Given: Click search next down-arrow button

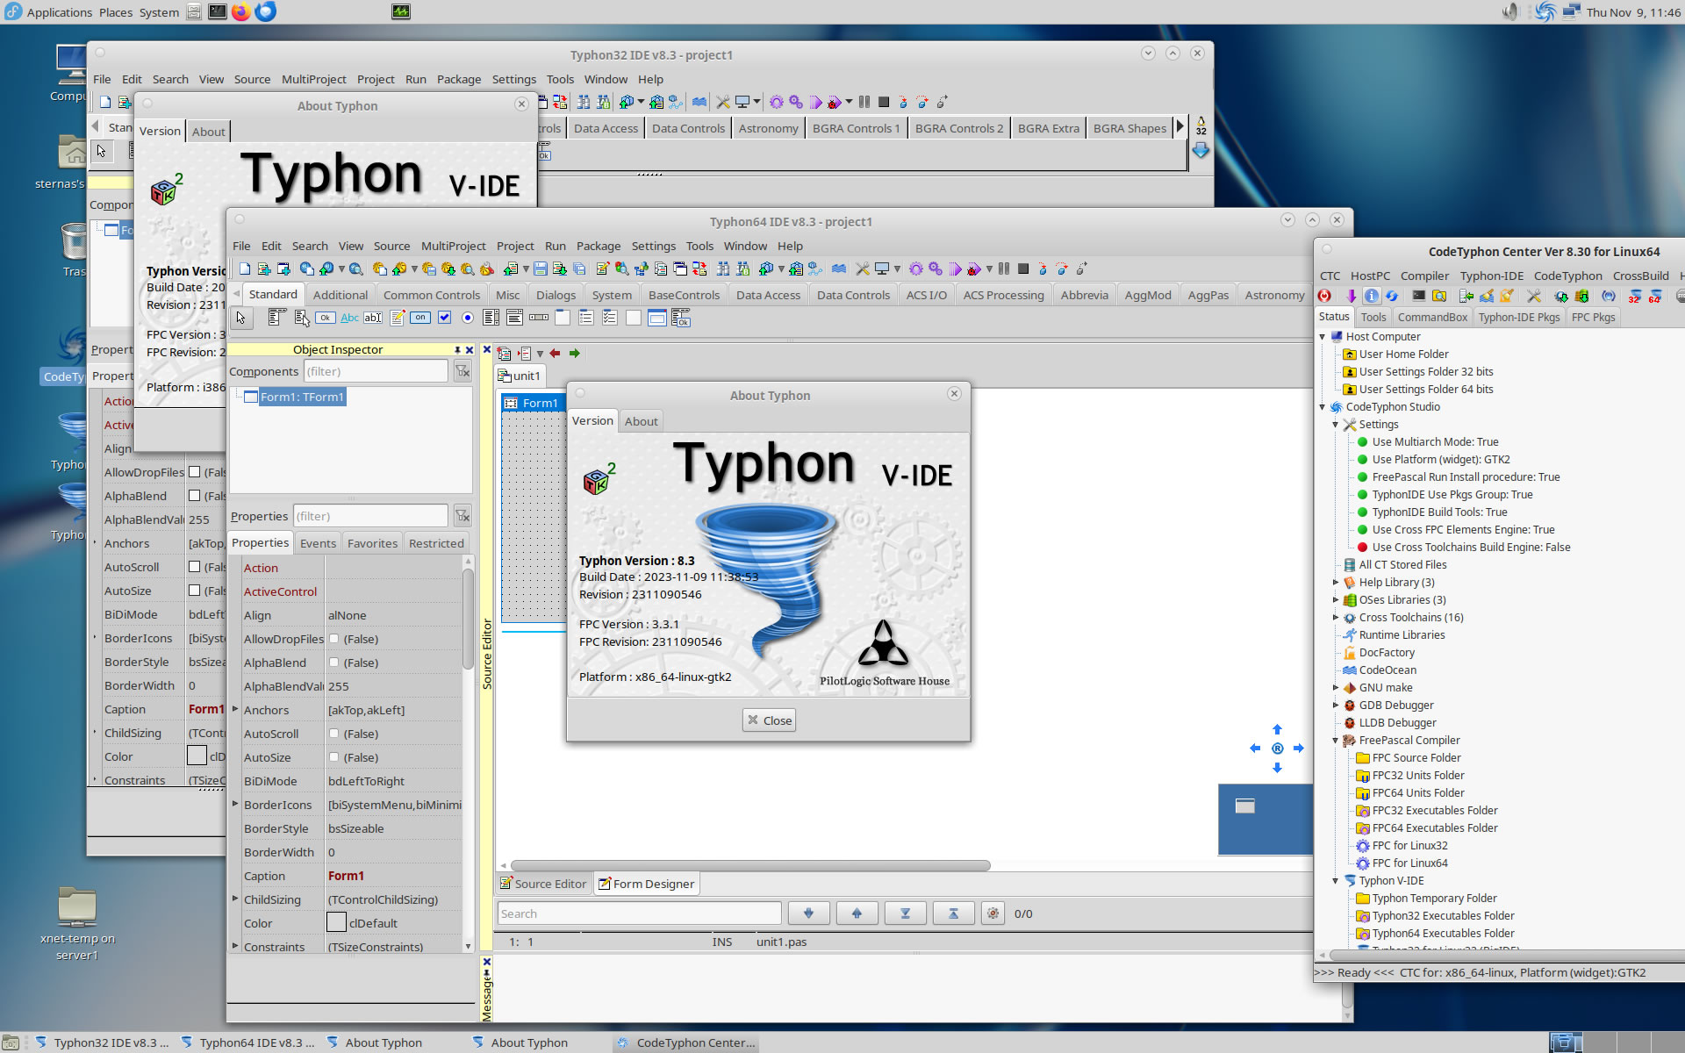Looking at the screenshot, I should click(x=808, y=913).
